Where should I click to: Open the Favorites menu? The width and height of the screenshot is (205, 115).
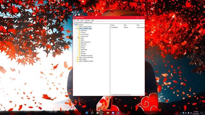(x=87, y=20)
